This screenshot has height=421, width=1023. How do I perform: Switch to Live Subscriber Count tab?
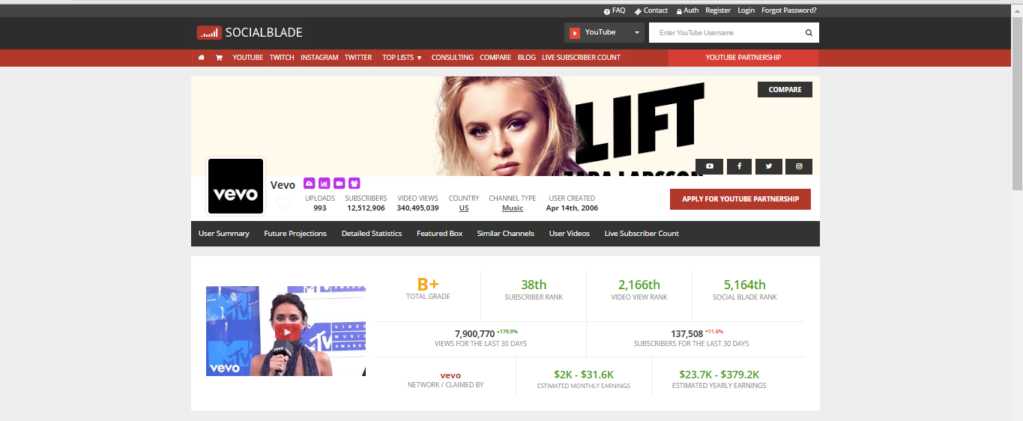pos(642,234)
